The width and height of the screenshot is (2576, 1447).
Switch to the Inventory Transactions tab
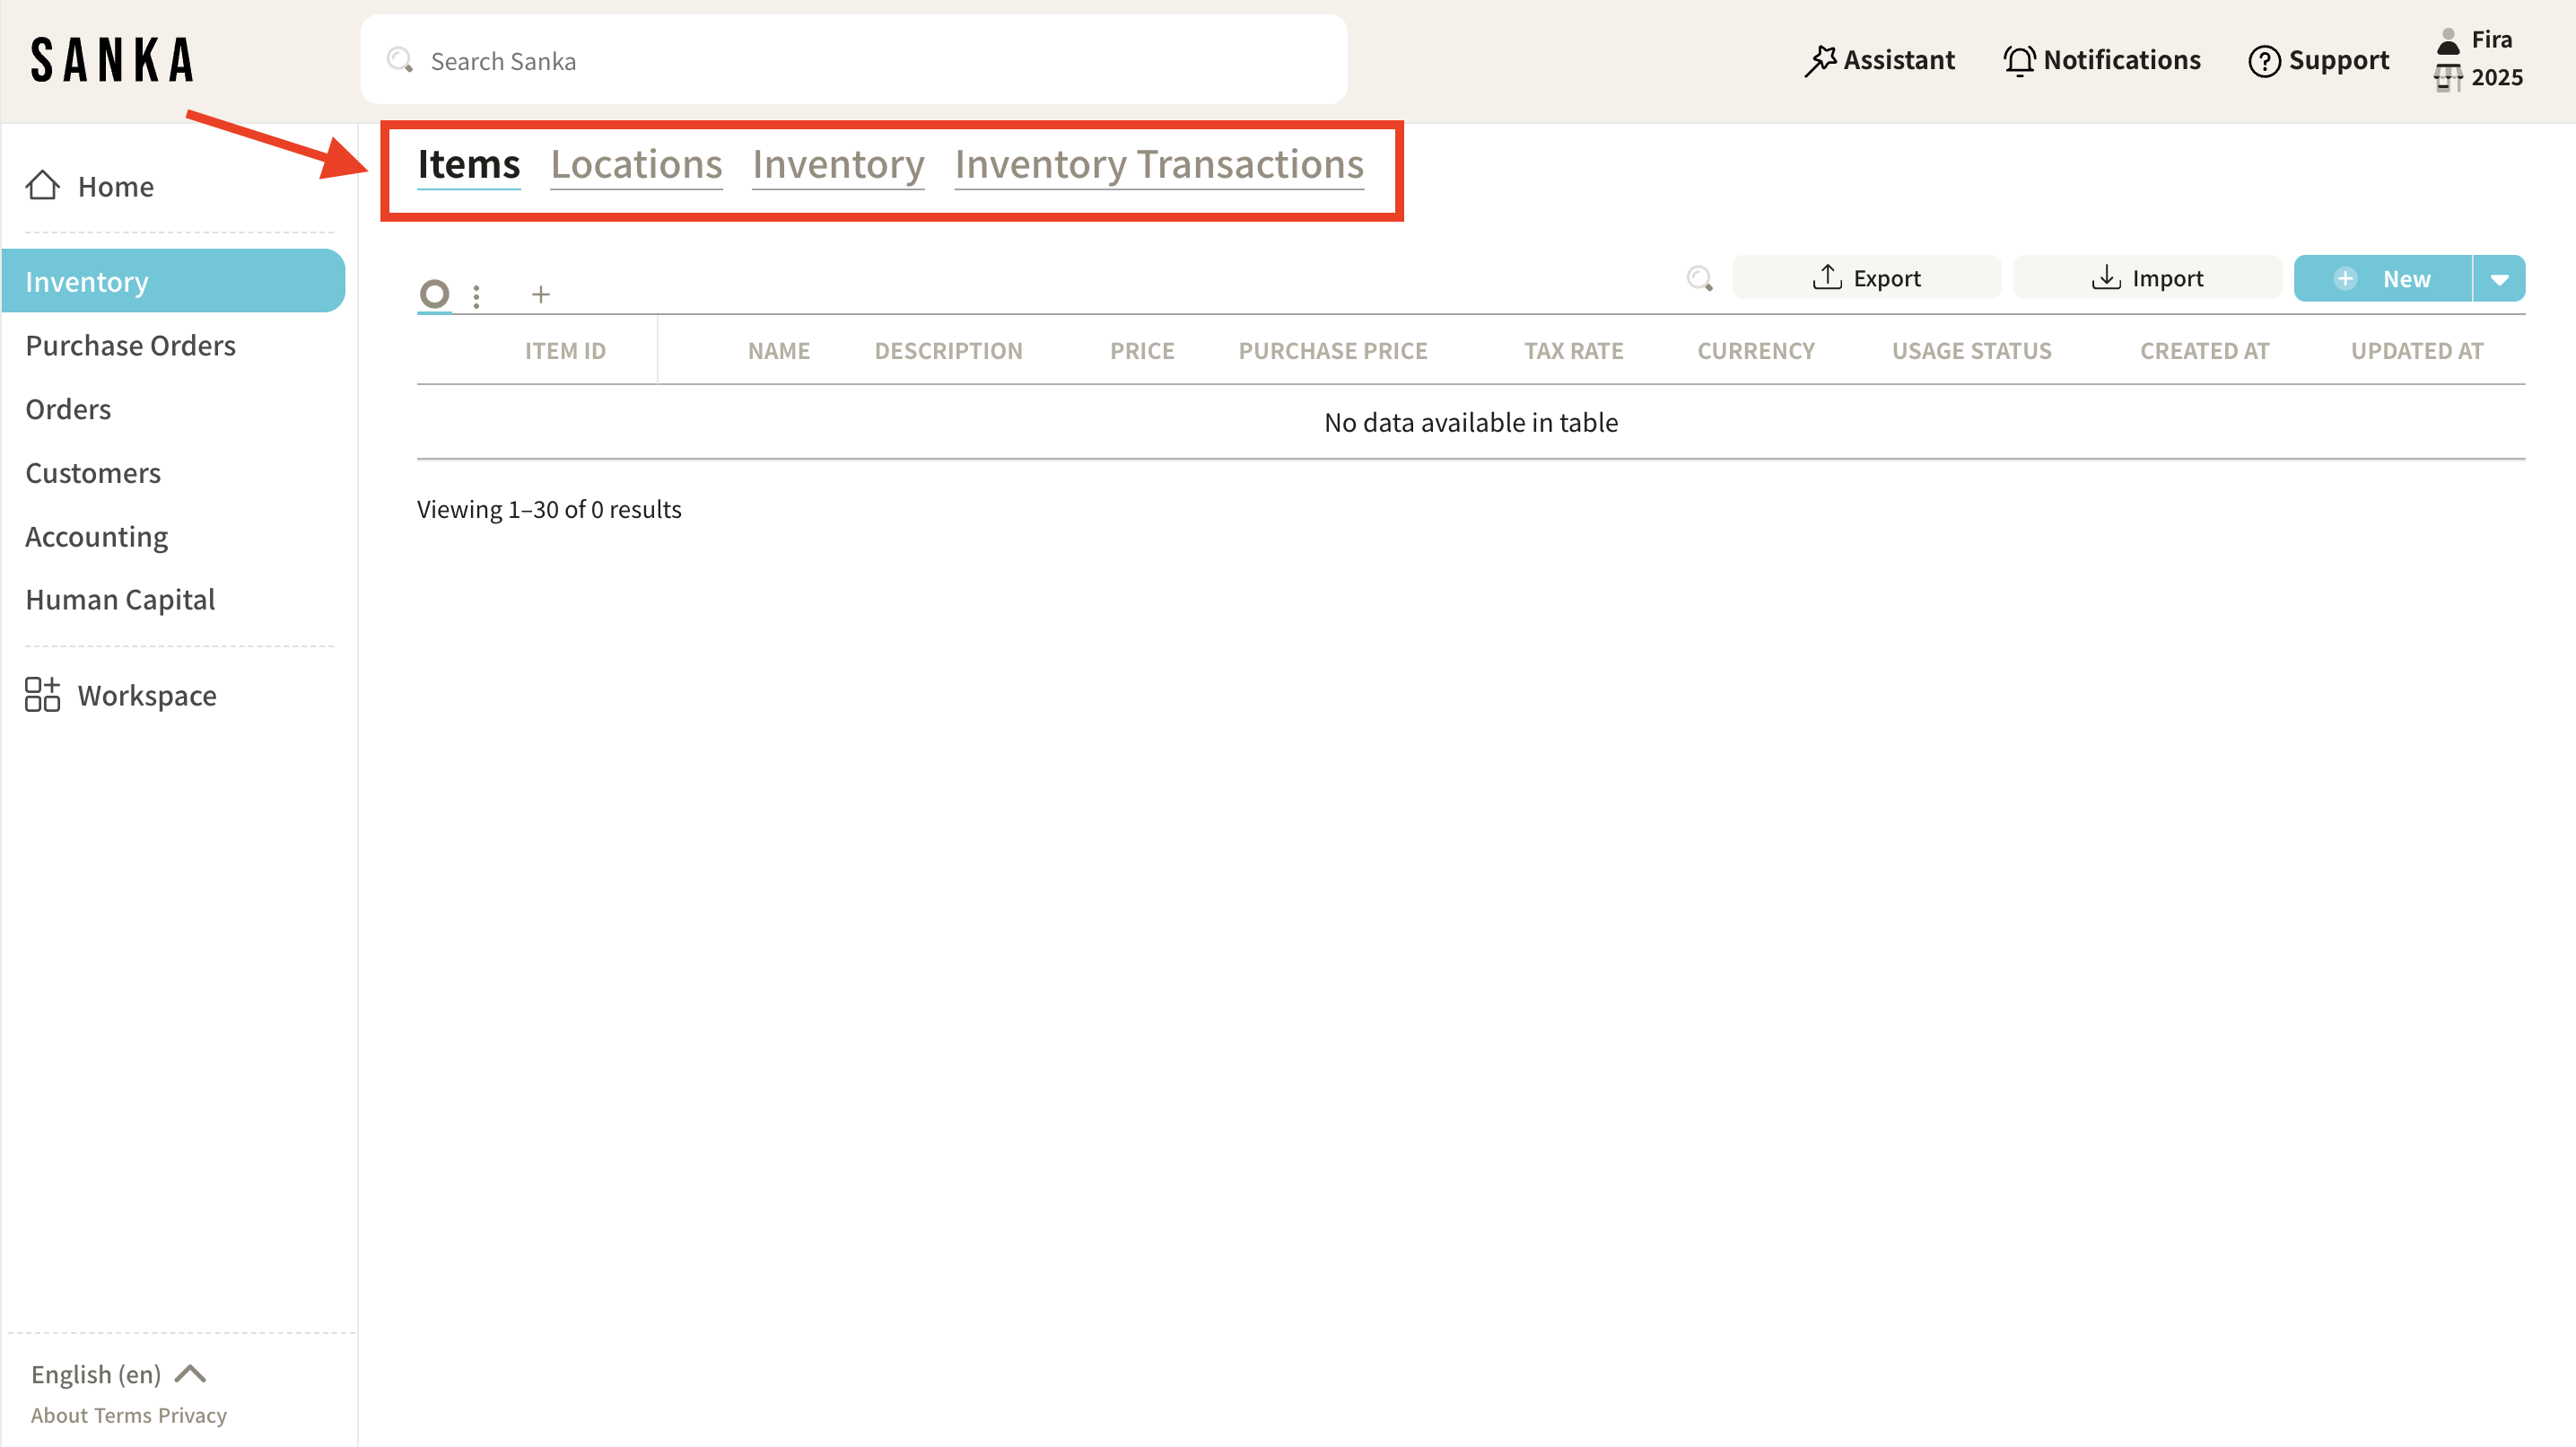coord(1159,164)
